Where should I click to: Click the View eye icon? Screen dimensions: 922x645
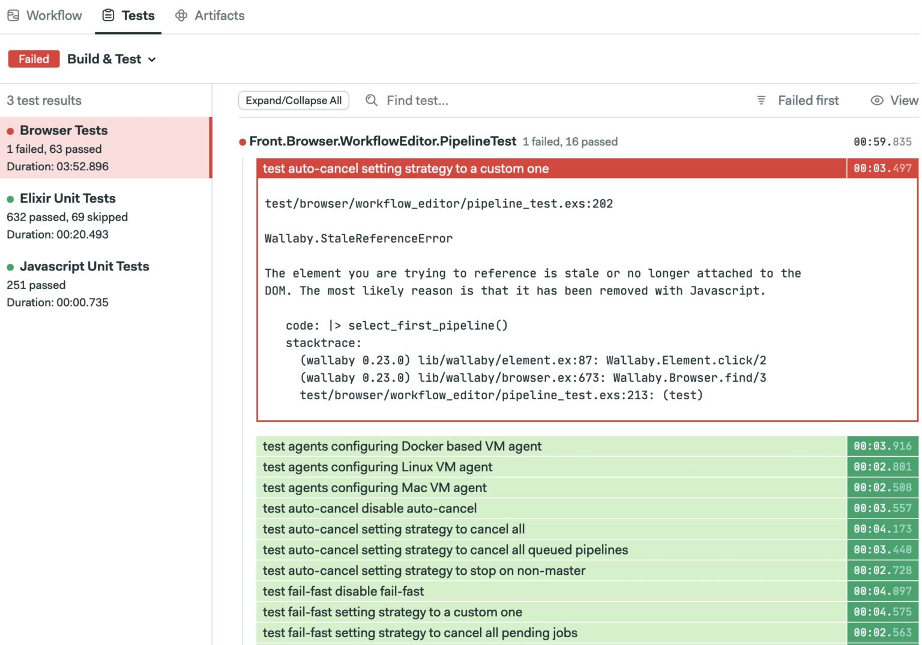coord(877,101)
